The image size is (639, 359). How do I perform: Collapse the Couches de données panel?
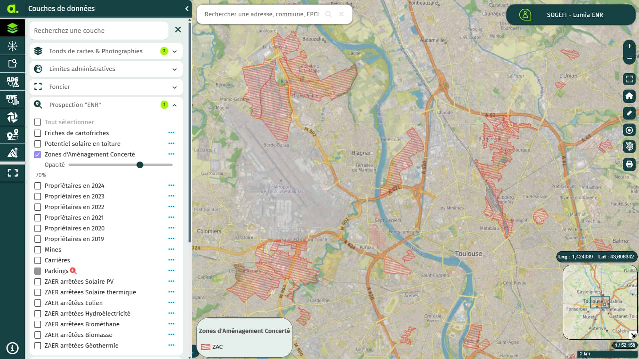coord(187,9)
